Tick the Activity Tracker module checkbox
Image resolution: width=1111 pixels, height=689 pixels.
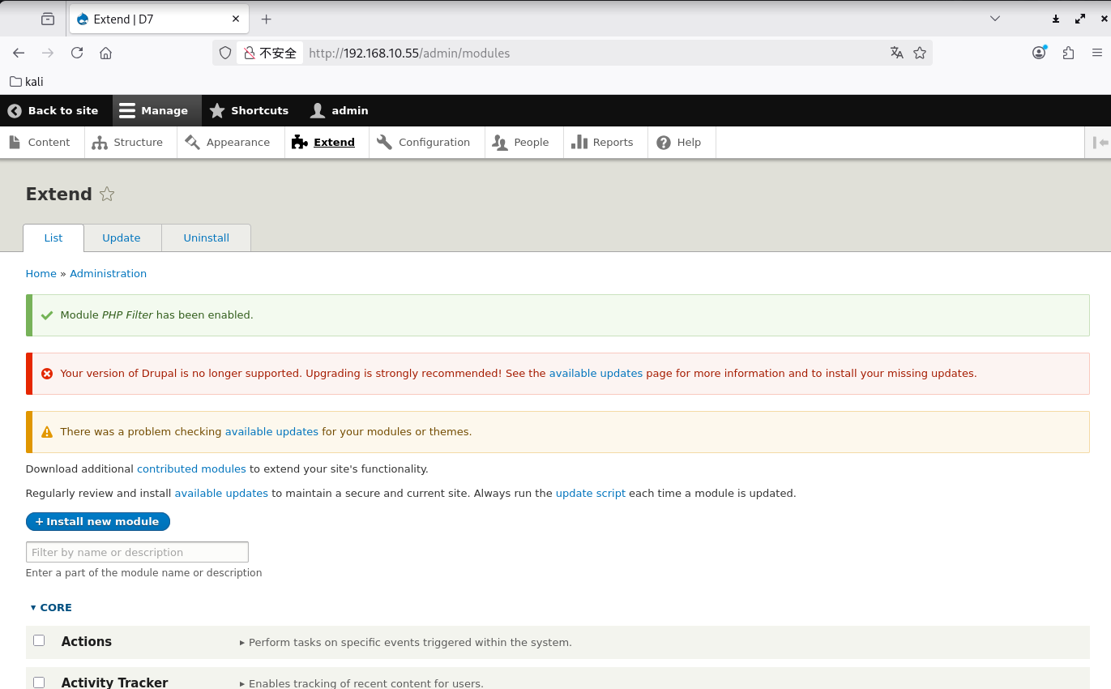click(39, 683)
